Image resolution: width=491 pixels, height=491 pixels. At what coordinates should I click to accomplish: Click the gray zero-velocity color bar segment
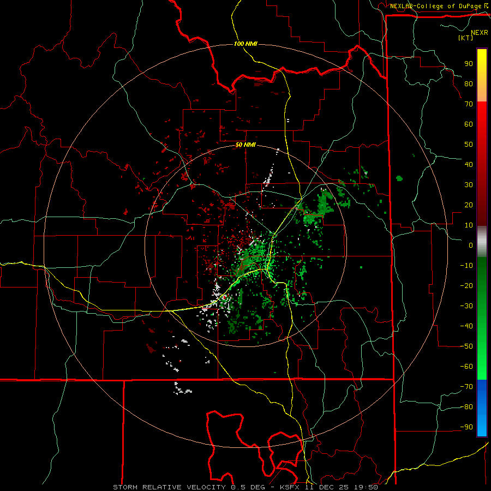[482, 242]
